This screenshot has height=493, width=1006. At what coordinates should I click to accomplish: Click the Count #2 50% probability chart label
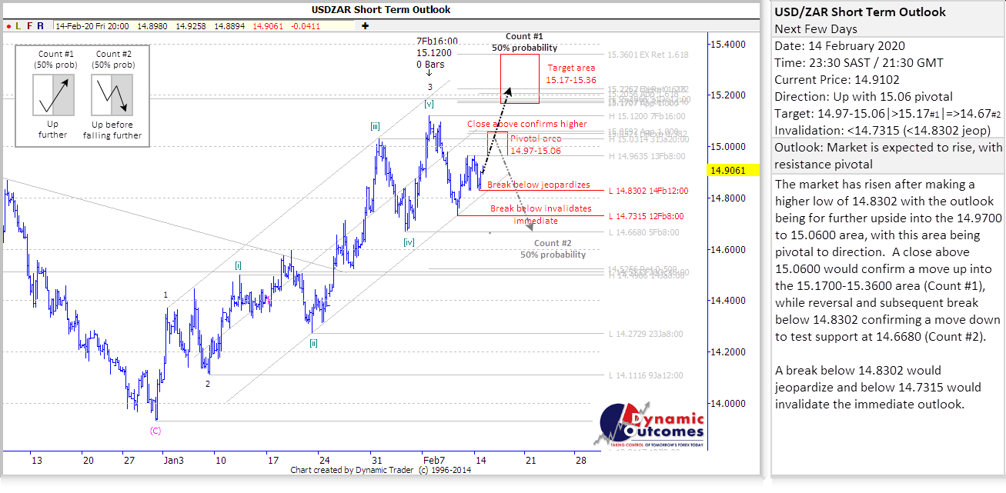point(553,248)
